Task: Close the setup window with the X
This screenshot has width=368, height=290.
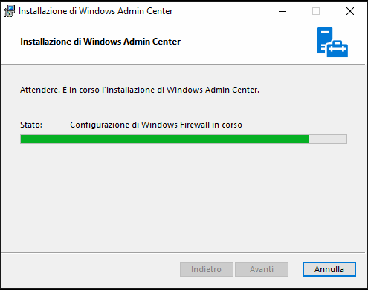Action: [x=350, y=11]
